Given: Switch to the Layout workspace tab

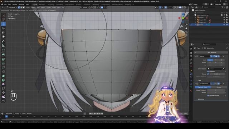Looking at the screenshot, I should 35,5.
